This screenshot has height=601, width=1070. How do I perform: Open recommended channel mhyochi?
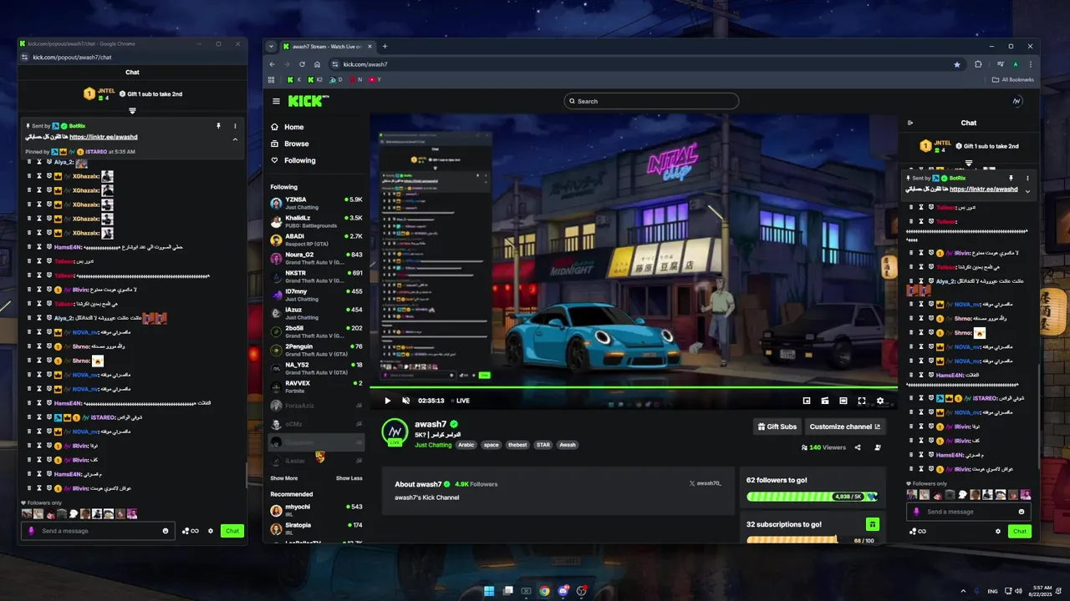coord(316,510)
